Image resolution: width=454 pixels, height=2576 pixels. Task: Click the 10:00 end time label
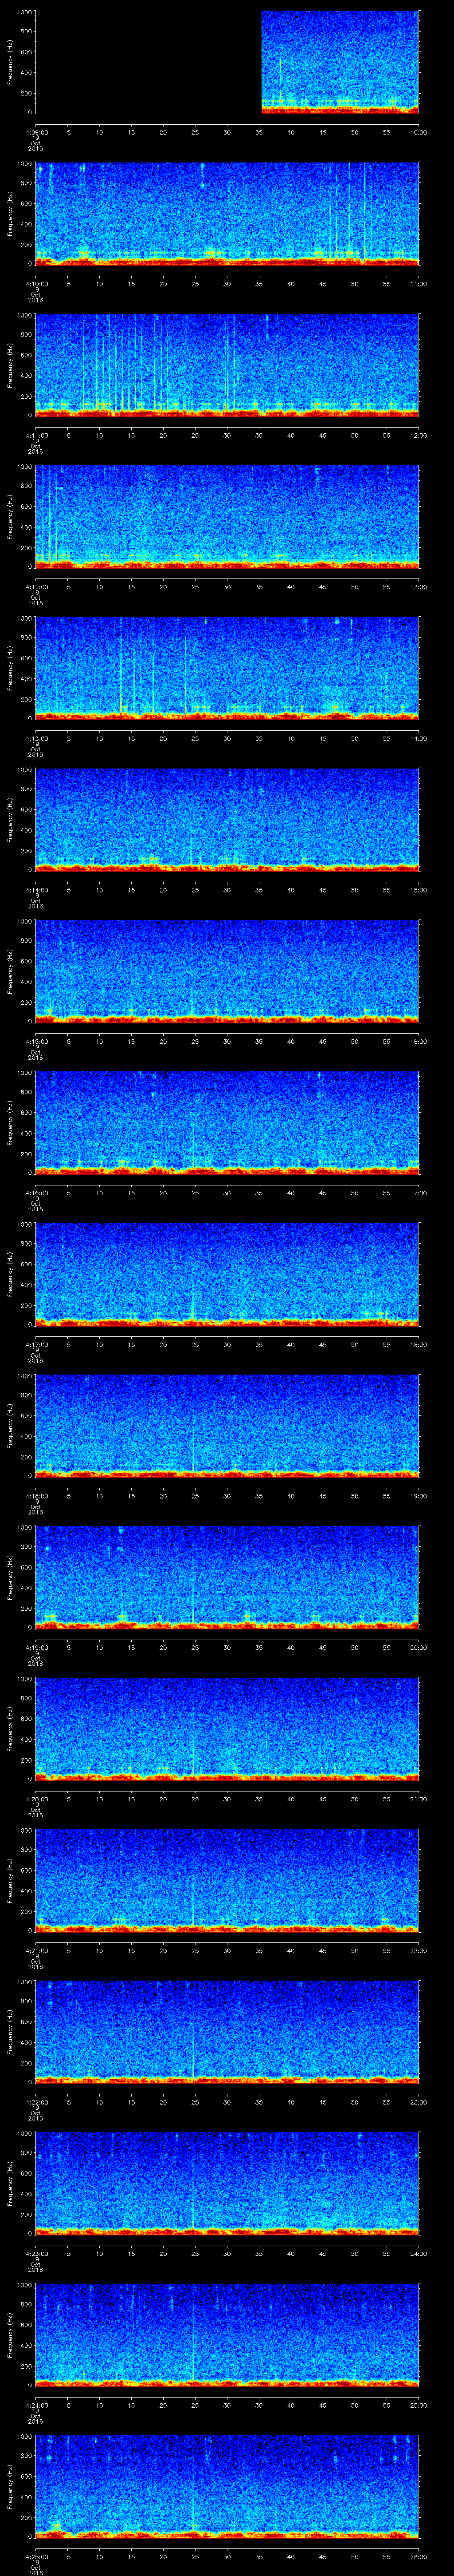click(x=418, y=132)
